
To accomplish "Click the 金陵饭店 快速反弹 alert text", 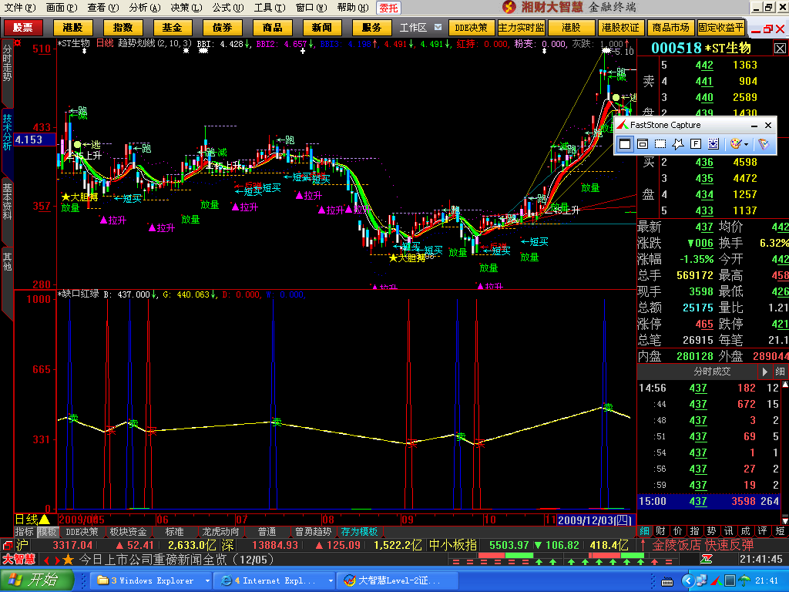I will [x=703, y=545].
